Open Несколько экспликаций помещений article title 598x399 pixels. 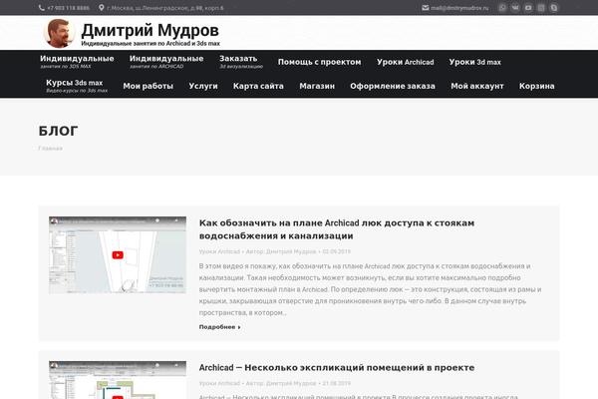pyautogui.click(x=337, y=368)
